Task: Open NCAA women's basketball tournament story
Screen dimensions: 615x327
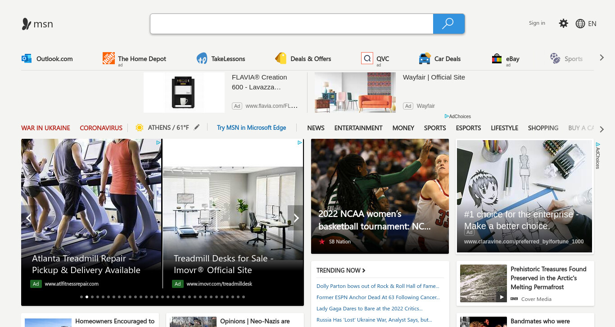Action: tap(380, 196)
